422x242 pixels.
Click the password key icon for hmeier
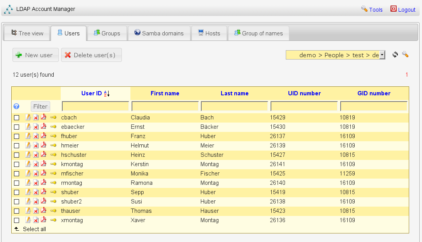point(53,145)
